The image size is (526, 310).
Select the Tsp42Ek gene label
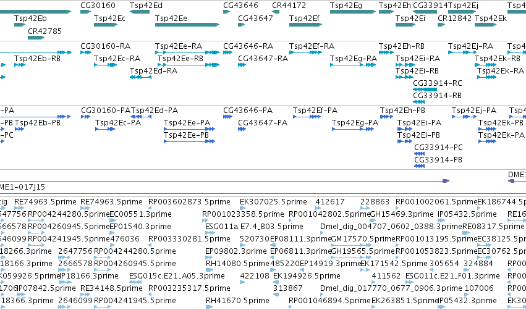click(490, 18)
